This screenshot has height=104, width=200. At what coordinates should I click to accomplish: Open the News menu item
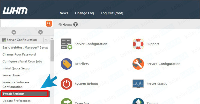click(64, 13)
